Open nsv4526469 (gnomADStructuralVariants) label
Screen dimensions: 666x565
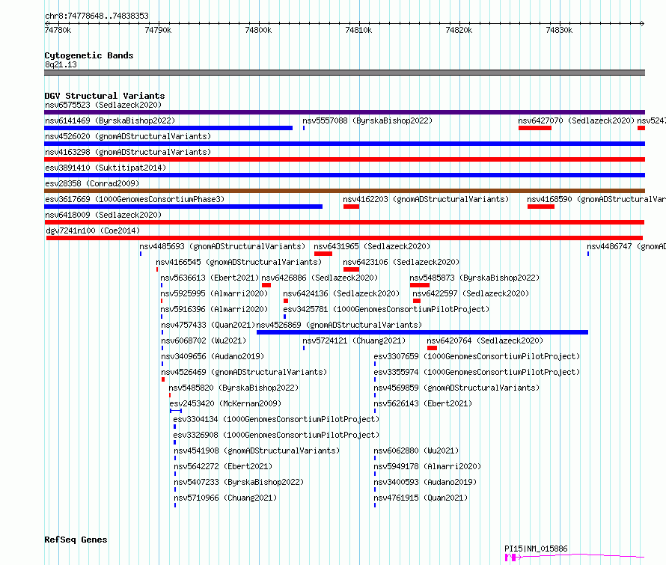click(244, 372)
